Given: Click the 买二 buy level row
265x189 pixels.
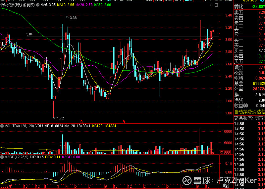Looking at the screenshot, I should click(249, 46).
